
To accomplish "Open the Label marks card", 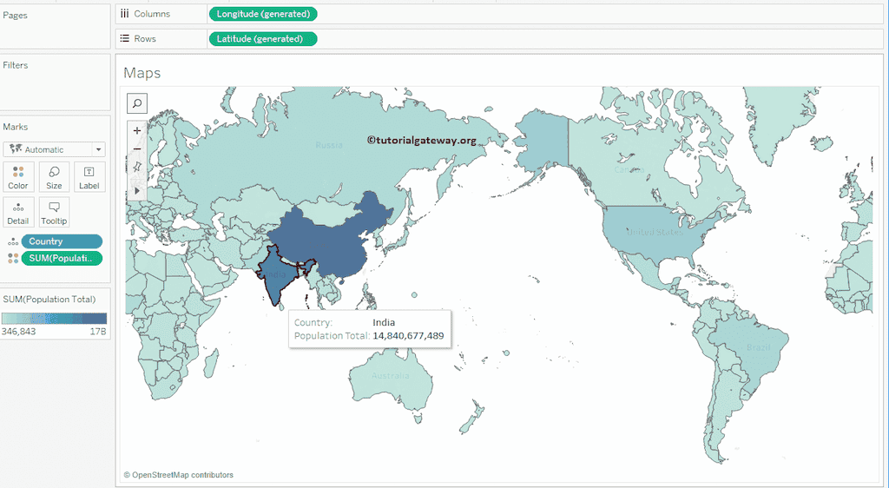I will 89,177.
